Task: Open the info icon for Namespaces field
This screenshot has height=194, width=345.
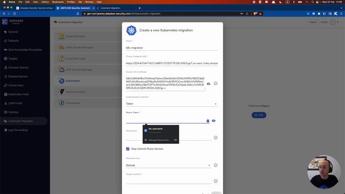Action: pos(216,138)
